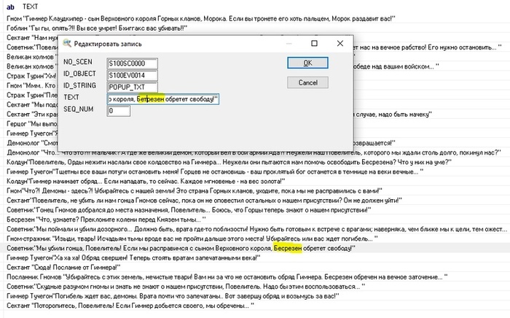510x318 pixels.
Task: Click the ID_STRING label in dialog
Action: [79, 85]
